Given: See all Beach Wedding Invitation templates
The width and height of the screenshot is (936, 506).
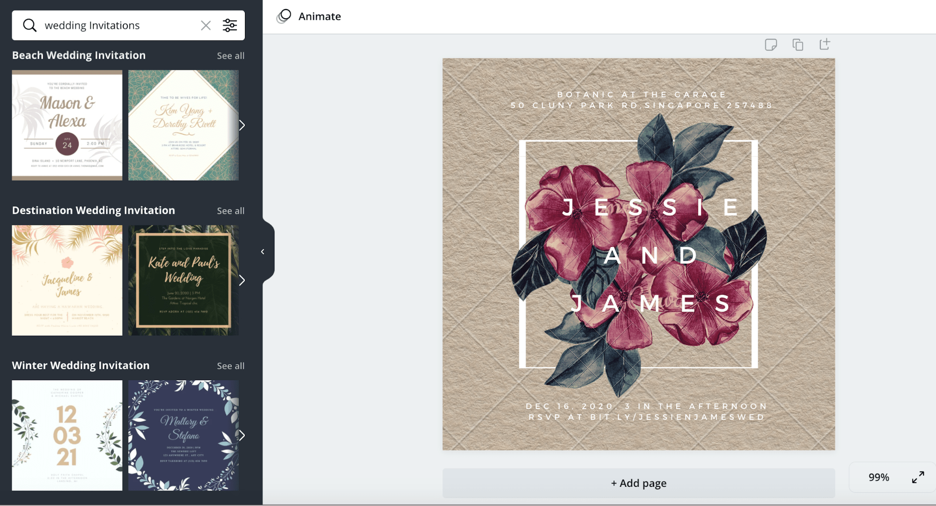Looking at the screenshot, I should coord(230,56).
